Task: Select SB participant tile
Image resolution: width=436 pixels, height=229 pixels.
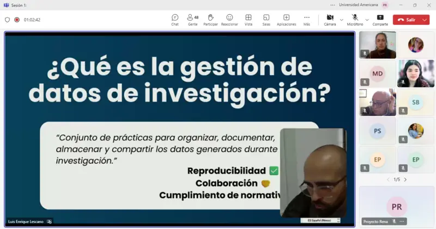Action: (x=416, y=102)
